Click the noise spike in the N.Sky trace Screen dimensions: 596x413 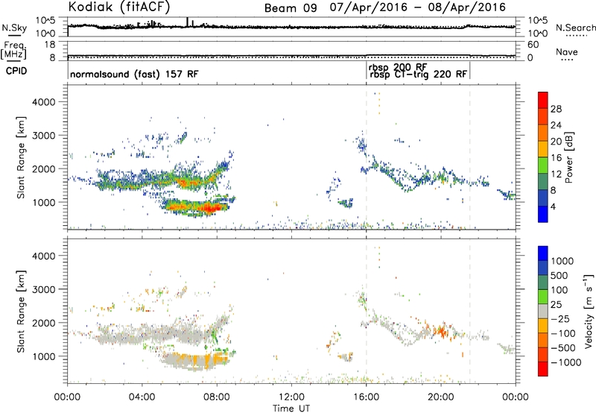[188, 22]
